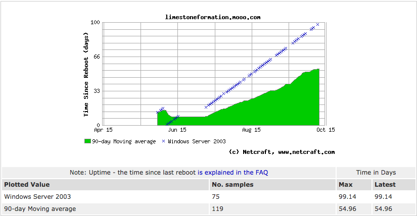Click the sample count value 119
This screenshot has height=216, width=417.
(217, 209)
